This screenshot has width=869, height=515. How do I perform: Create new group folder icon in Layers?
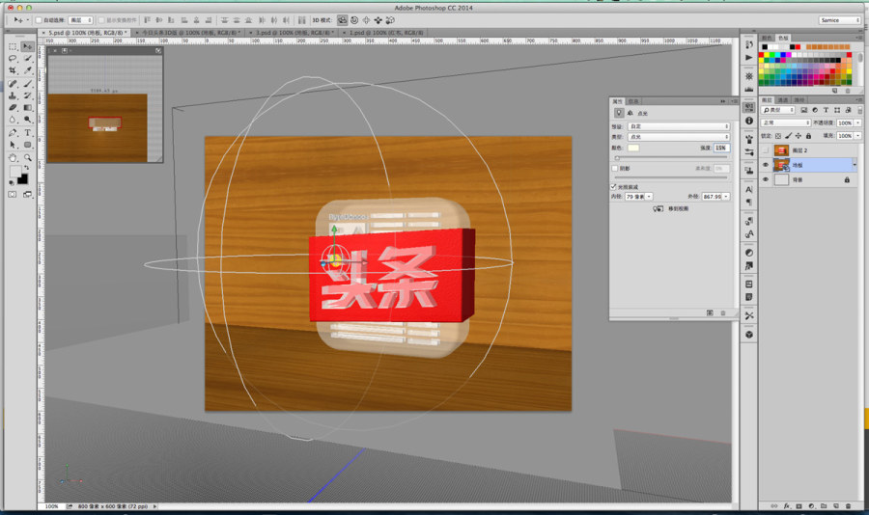pos(824,506)
